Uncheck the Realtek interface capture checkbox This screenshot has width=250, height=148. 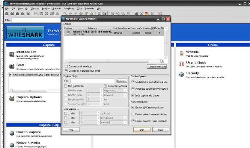(68, 33)
